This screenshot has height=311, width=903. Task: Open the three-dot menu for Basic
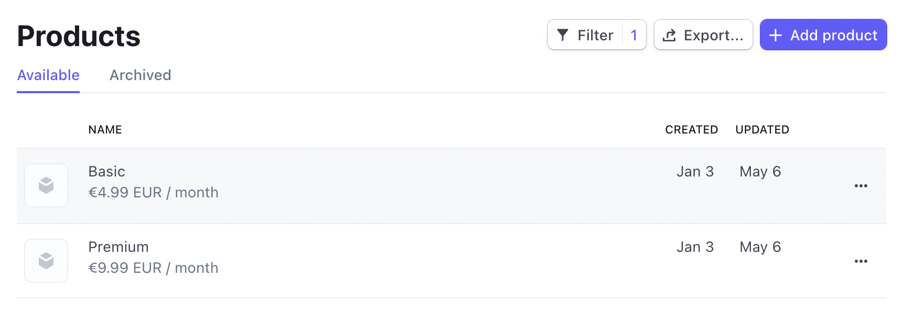(861, 186)
